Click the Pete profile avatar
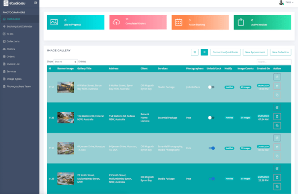 281,2
